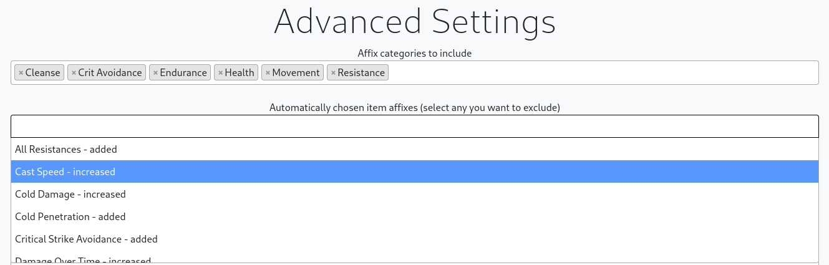
Task: Select 'Damage Over Time - increased' option
Action: coord(83,260)
